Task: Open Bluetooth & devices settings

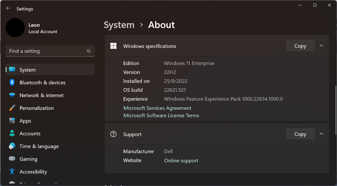Action: [50, 82]
